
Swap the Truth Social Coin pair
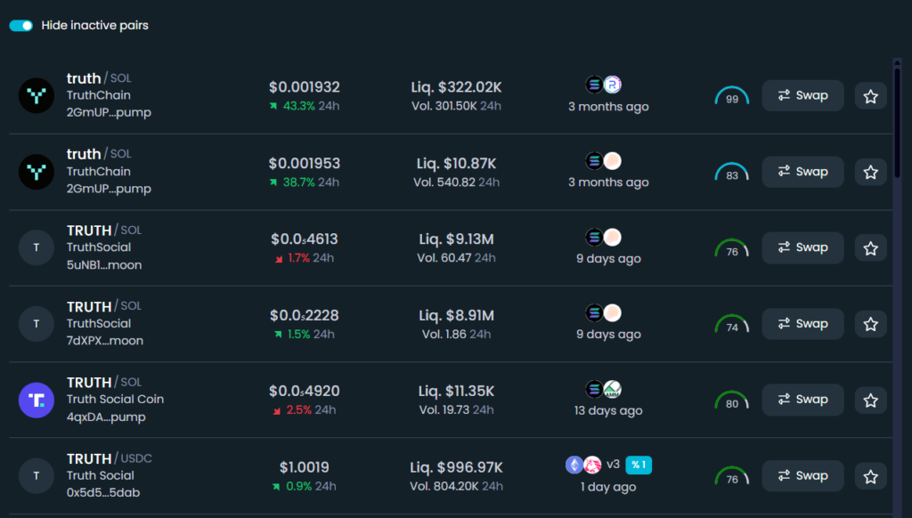[x=802, y=400]
